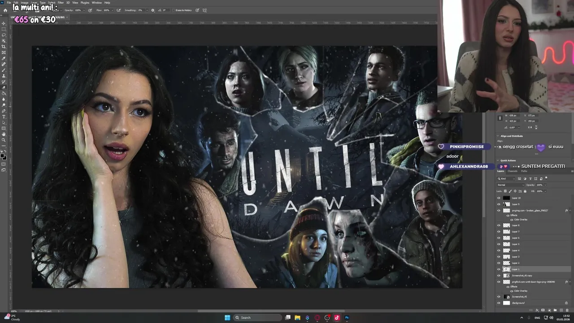Hide Layer 1 using its eye icon

499,269
